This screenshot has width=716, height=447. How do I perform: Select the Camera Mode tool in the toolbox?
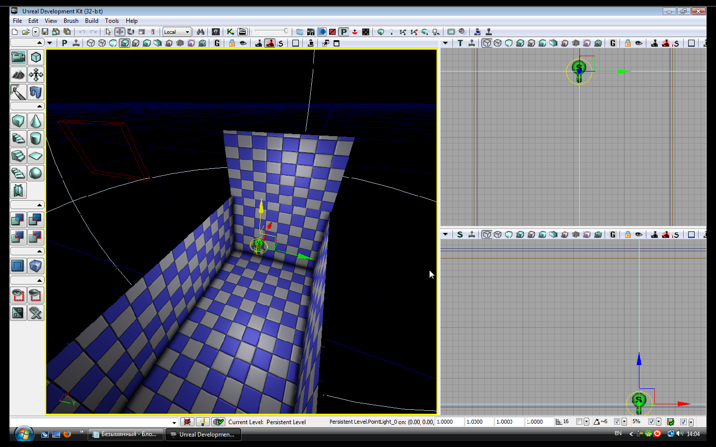(18, 58)
